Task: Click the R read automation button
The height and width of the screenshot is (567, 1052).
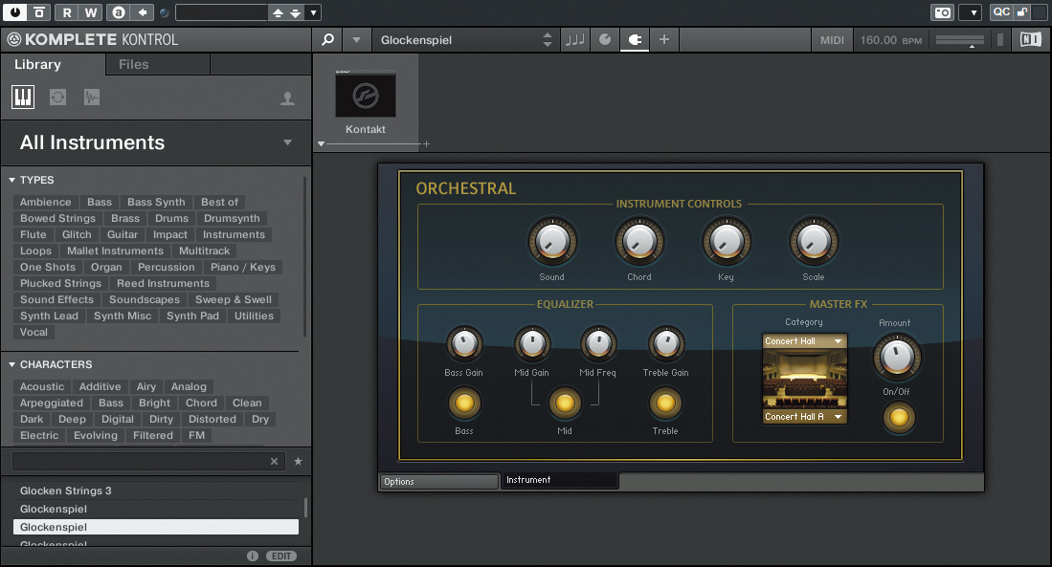Action: pyautogui.click(x=67, y=12)
